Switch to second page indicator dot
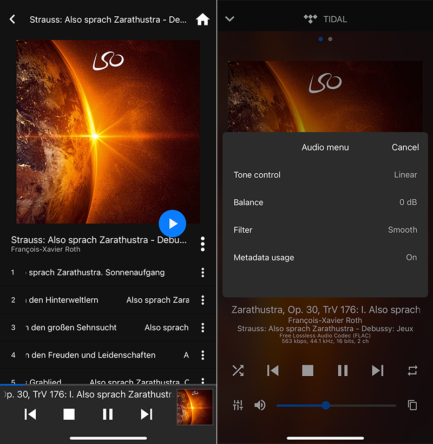The image size is (433, 444). pos(330,39)
